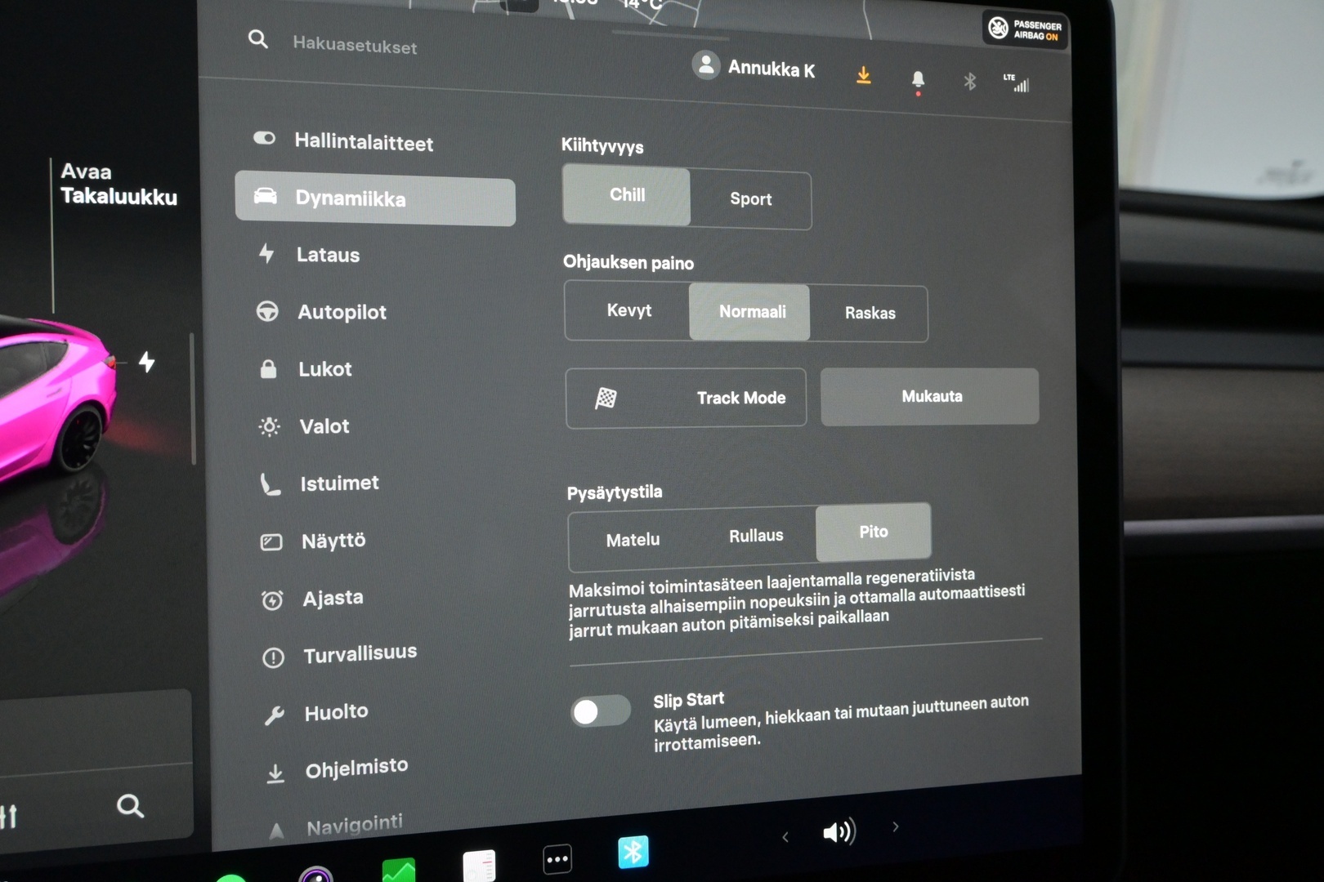Viewport: 1324px width, 882px height.
Task: Click the search magnifier next to Hakuasetukset
Action: (x=258, y=39)
